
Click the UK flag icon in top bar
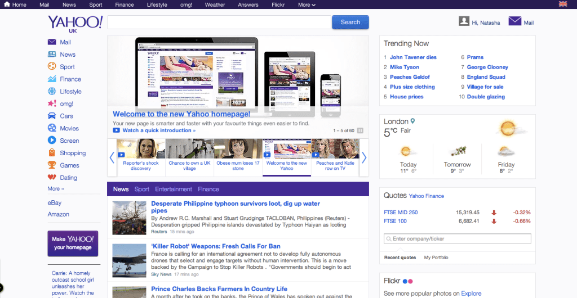pyautogui.click(x=562, y=4)
